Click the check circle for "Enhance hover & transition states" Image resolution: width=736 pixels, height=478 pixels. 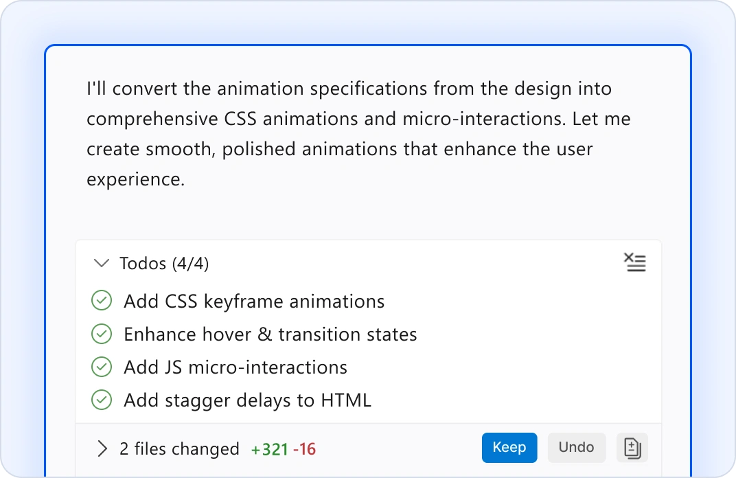point(101,334)
